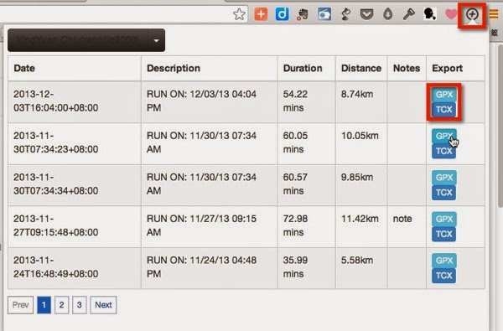Viewport: 503px width, 331px height.
Task: Click the microphone-shaped extension icon
Action: (409, 14)
